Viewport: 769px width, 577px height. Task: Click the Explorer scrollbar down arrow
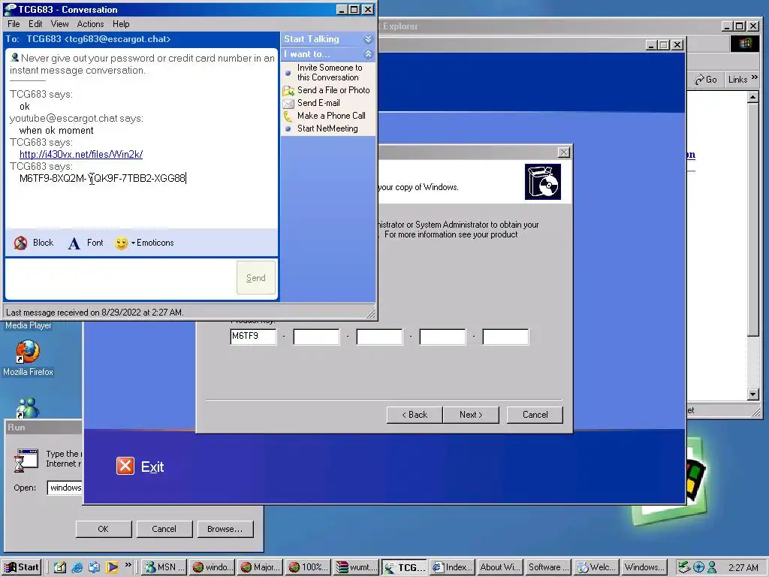[752, 394]
